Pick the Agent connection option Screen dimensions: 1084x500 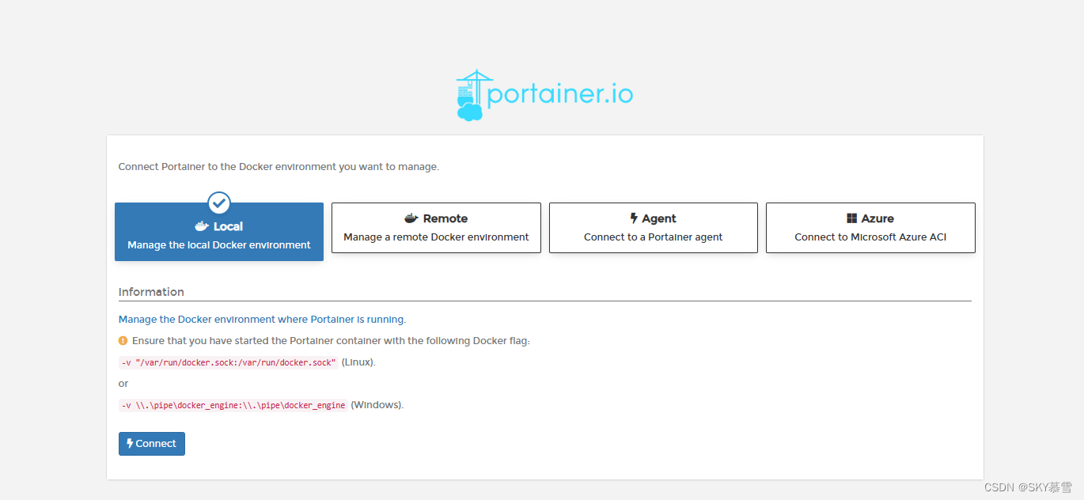click(654, 228)
